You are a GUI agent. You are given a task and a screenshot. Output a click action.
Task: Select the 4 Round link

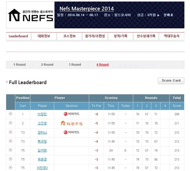(x=102, y=65)
